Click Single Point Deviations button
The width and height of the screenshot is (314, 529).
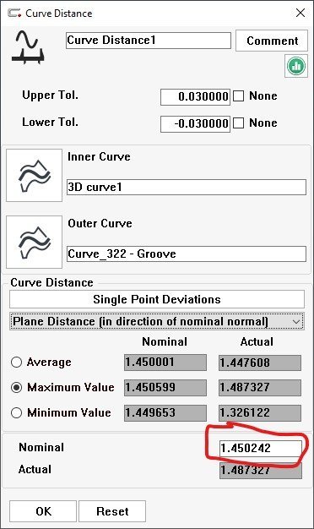[x=157, y=299]
